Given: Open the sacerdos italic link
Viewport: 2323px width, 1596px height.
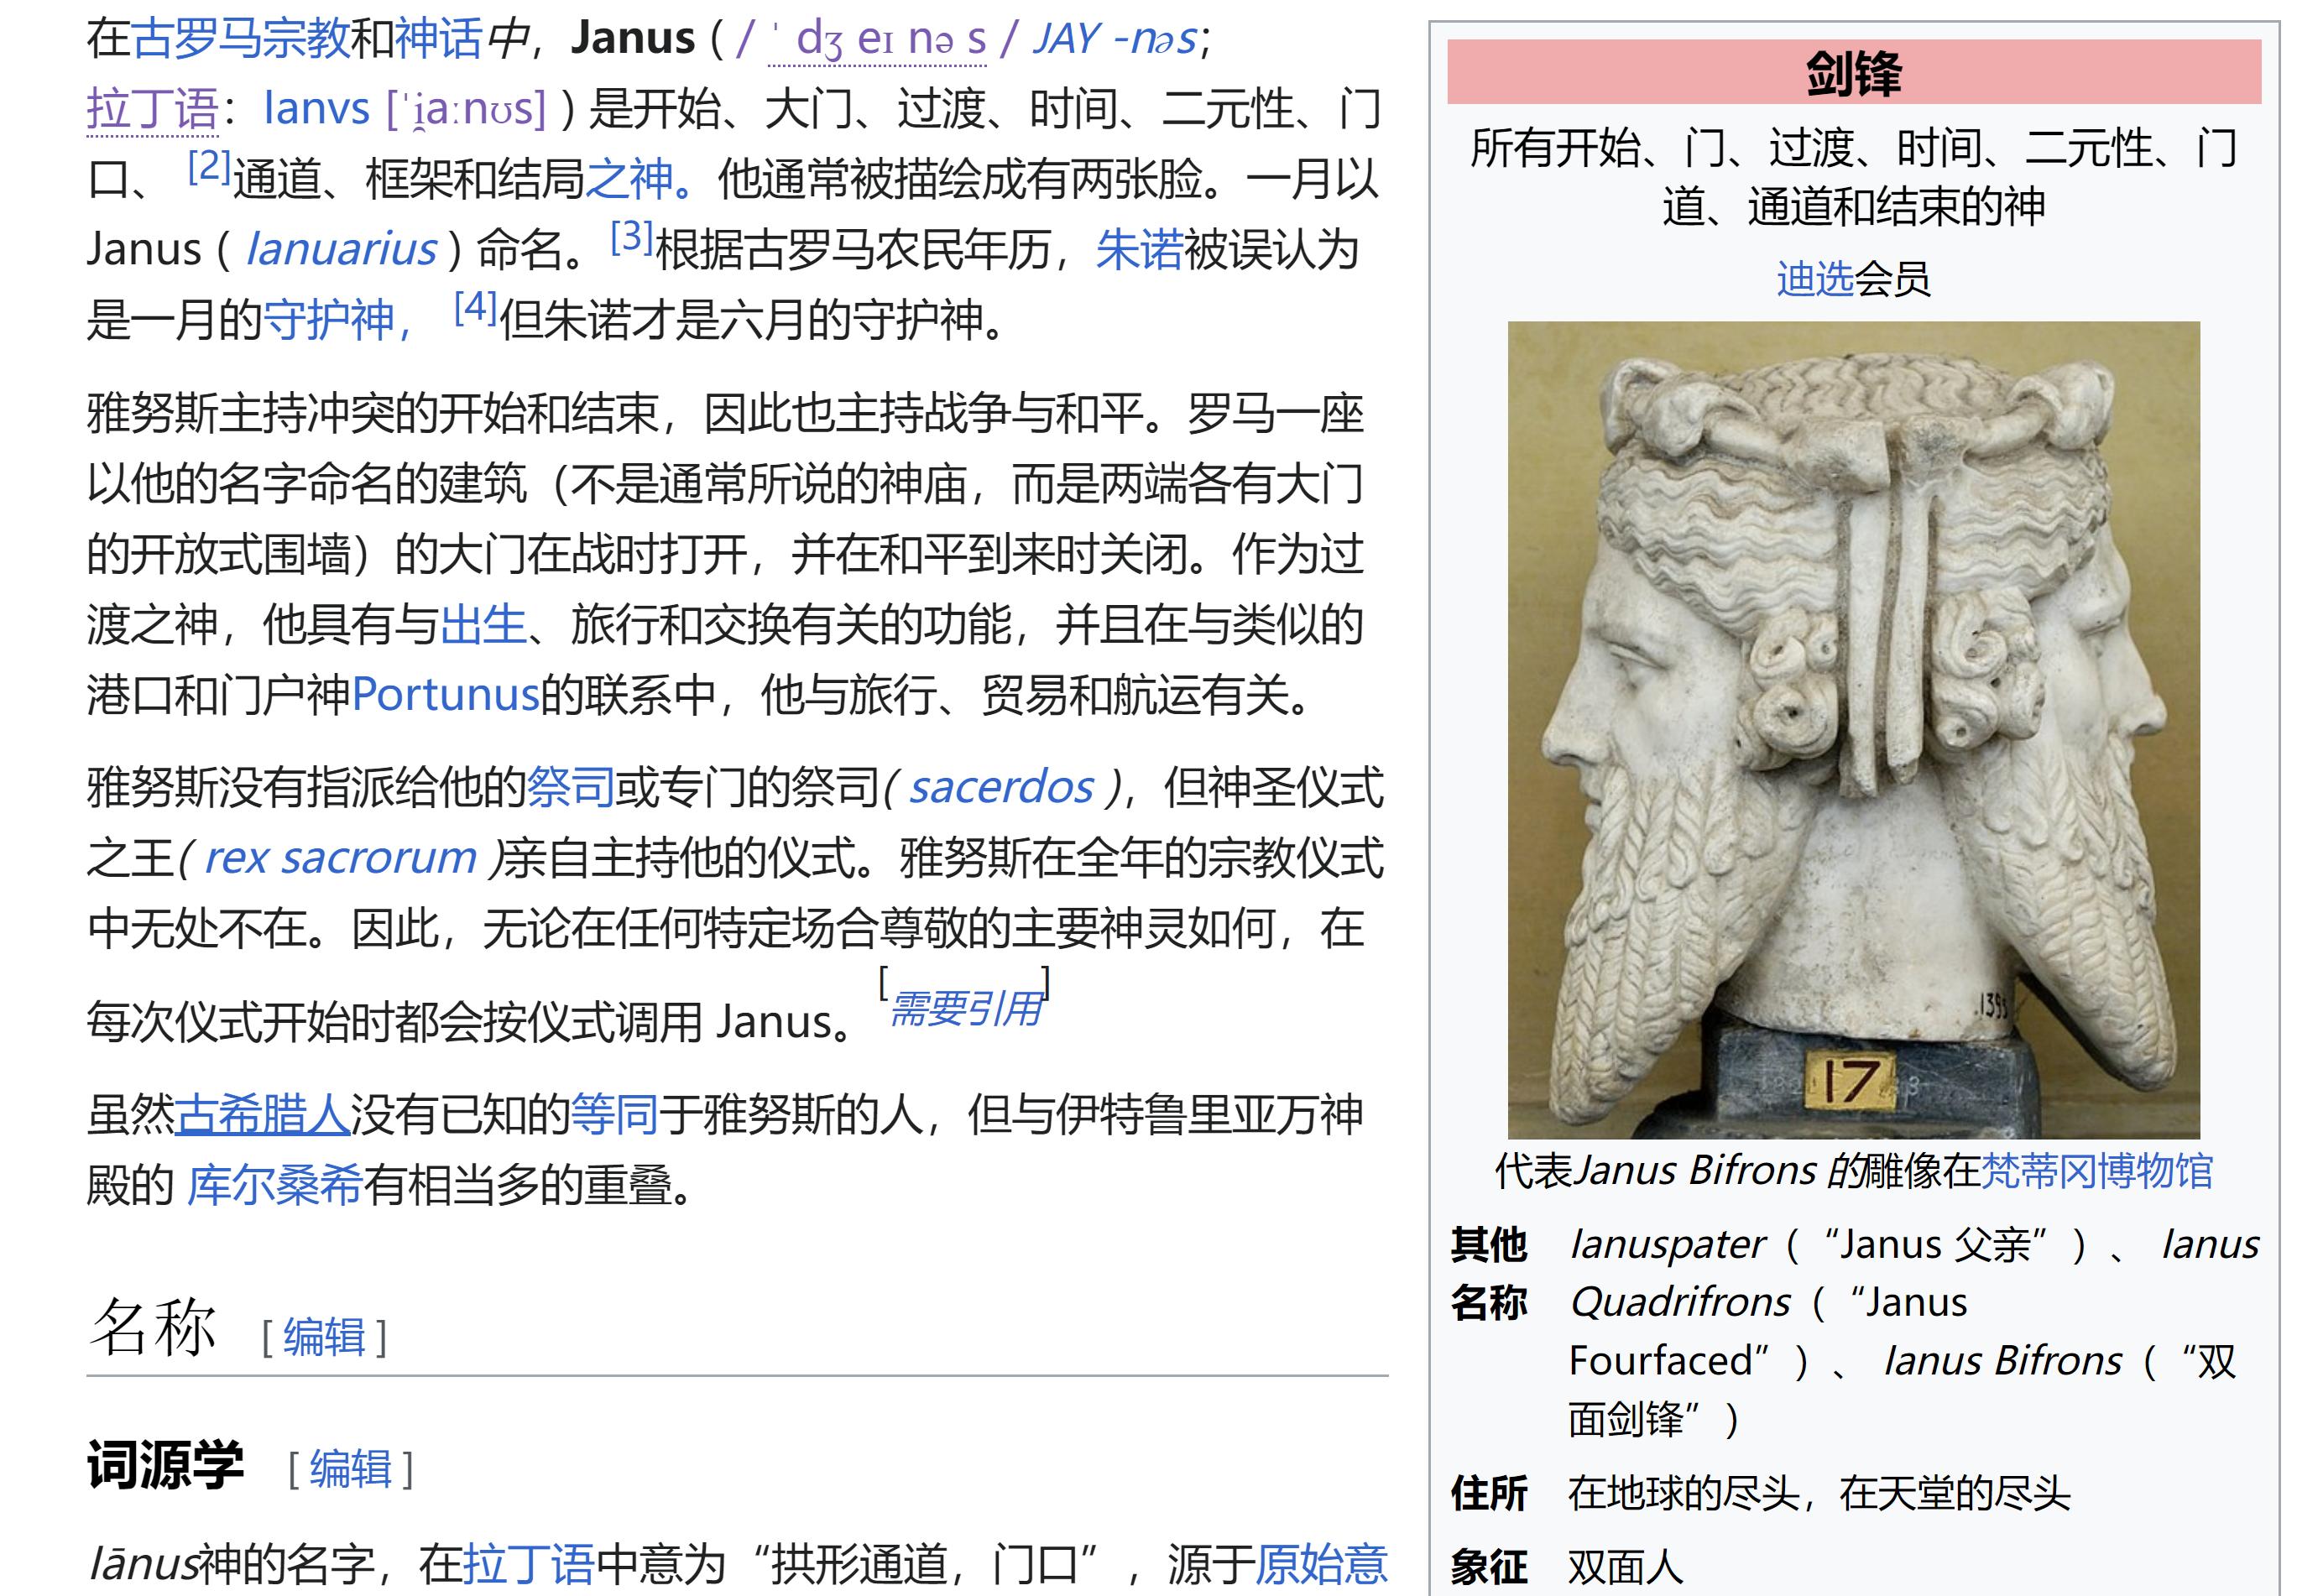Looking at the screenshot, I should point(1000,788).
